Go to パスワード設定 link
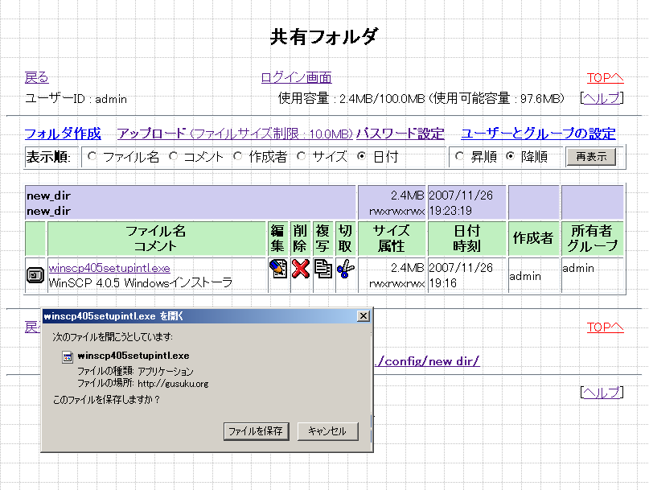649x490 pixels. 400,134
